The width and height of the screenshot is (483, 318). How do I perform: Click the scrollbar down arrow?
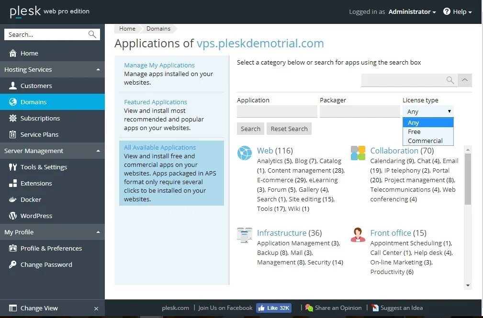(x=468, y=285)
